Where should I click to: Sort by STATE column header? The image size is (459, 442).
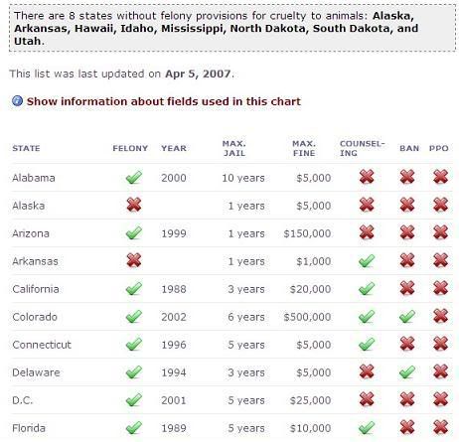click(26, 148)
